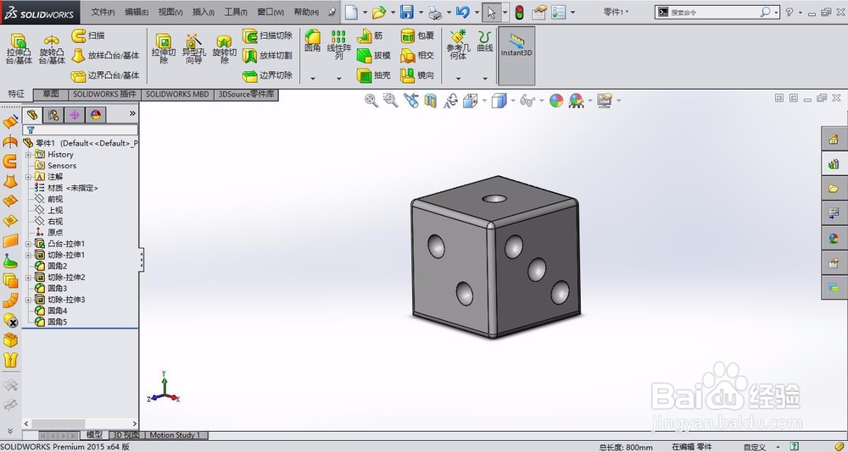
Task: Click the Boundary Cut tool (边界切除)
Action: pos(268,75)
